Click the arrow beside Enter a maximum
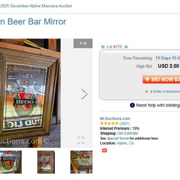Screen dimensions: 180x180 coord(151,91)
